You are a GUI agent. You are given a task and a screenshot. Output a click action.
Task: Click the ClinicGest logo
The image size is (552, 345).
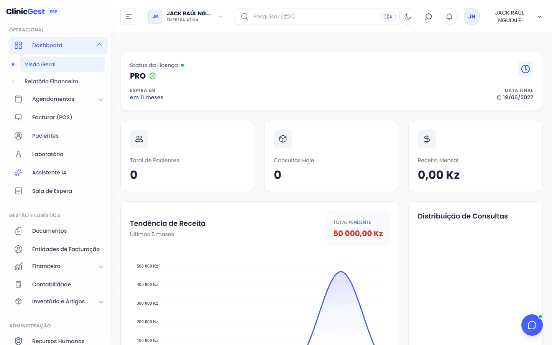25,11
